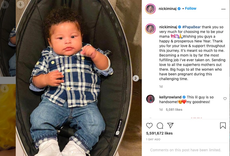The image size is (230, 156).
Task: Click nickiminaj avatar in post header
Action: click(x=150, y=9)
